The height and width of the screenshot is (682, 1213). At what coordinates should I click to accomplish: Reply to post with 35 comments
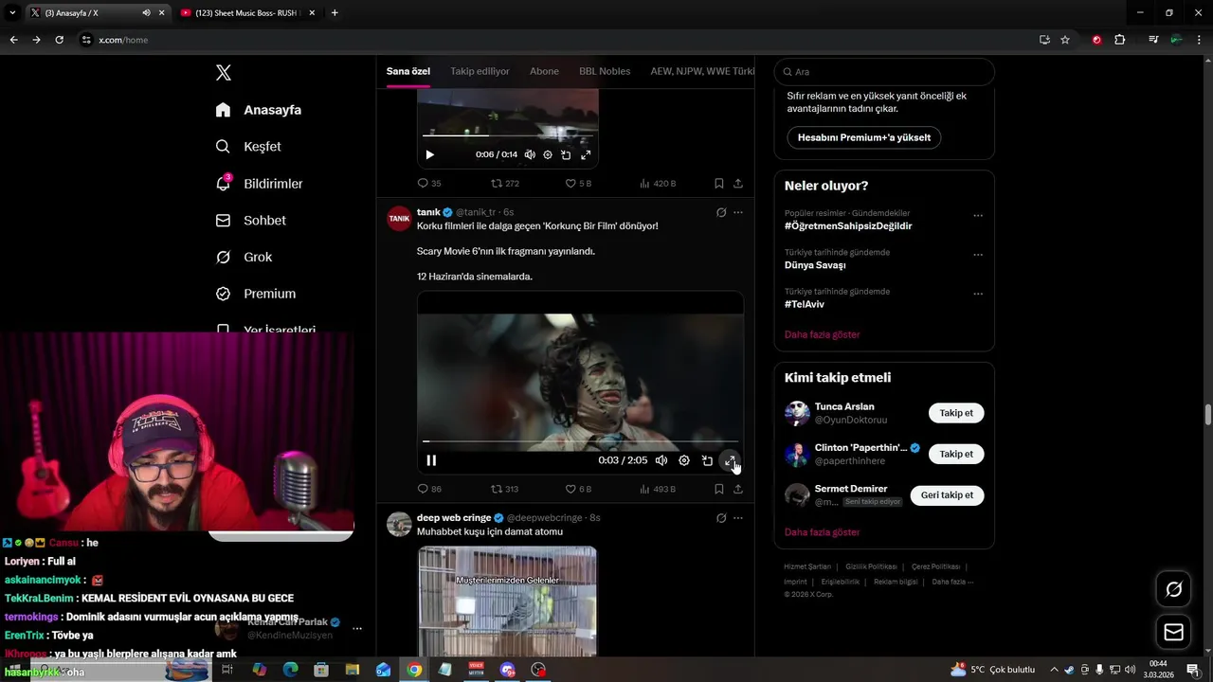coord(429,184)
